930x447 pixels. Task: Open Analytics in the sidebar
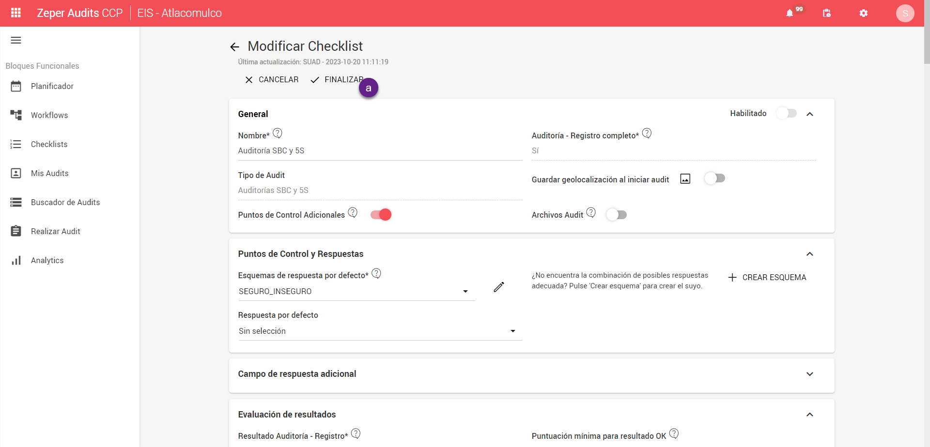pos(47,260)
